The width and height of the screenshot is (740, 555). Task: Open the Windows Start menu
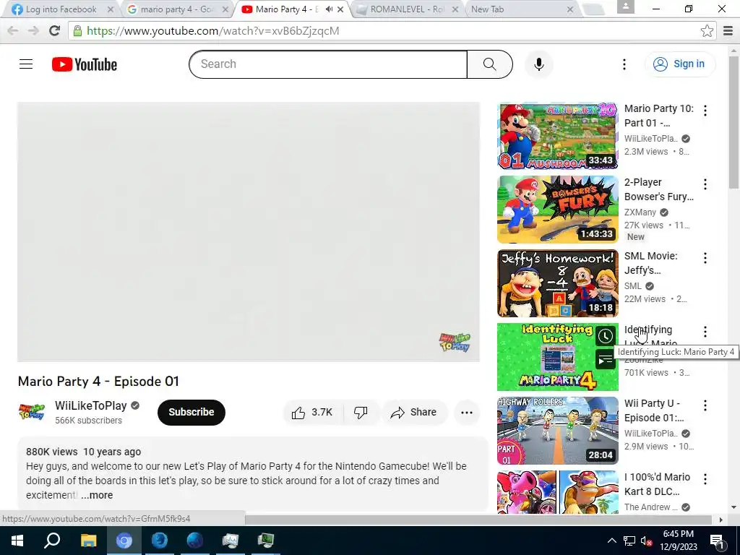point(17,541)
